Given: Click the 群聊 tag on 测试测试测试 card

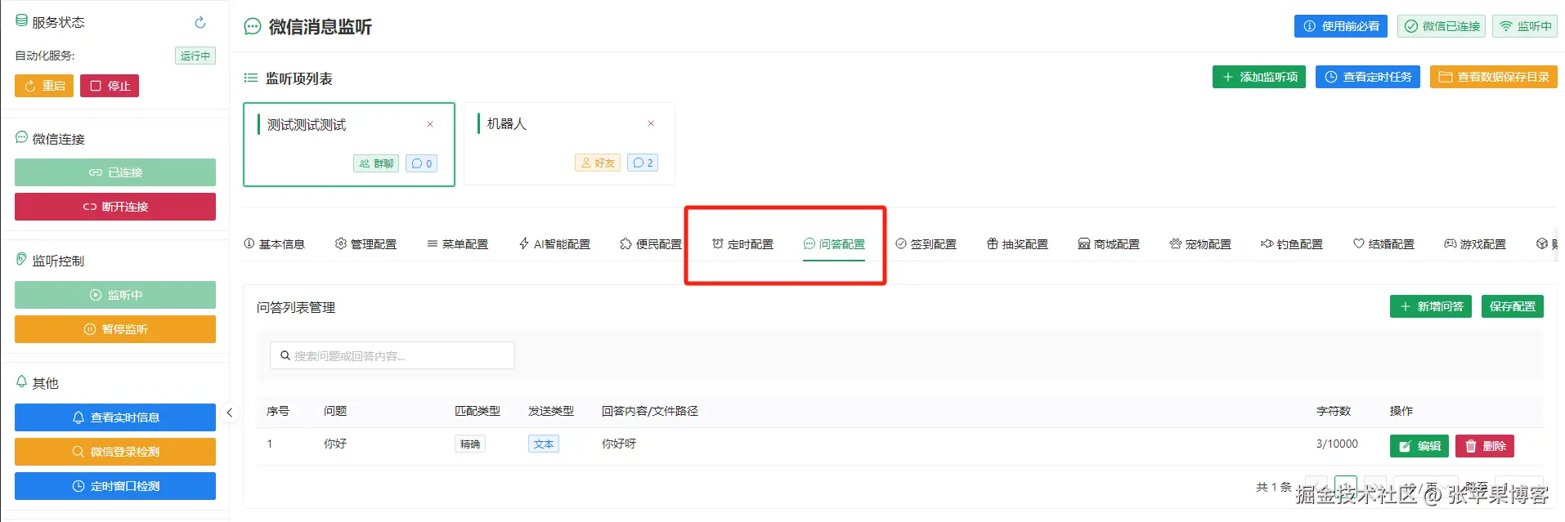Looking at the screenshot, I should pyautogui.click(x=376, y=163).
